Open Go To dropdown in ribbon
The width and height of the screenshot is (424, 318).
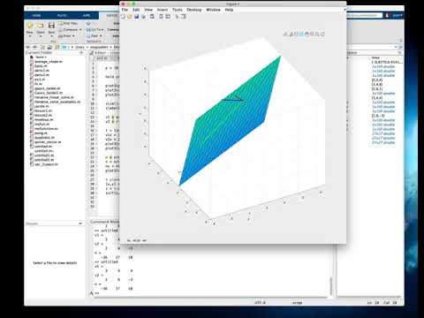coord(95,30)
